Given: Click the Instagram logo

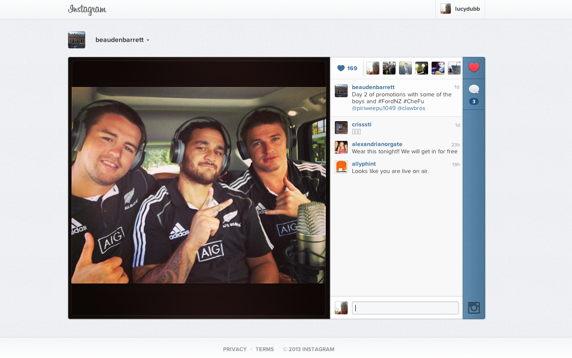Looking at the screenshot, I should (87, 9).
